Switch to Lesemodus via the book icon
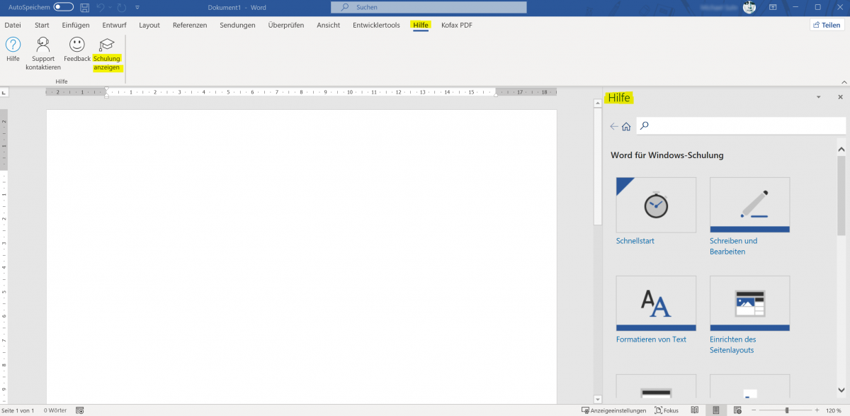The height and width of the screenshot is (416, 850). (695, 410)
